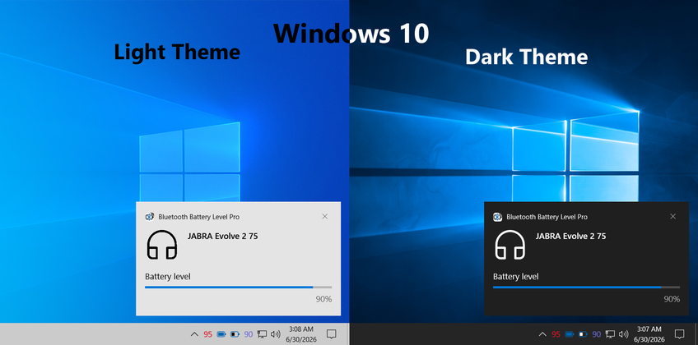Click the full blue battery icon, light taskbar
698x345 pixels.
click(x=221, y=334)
